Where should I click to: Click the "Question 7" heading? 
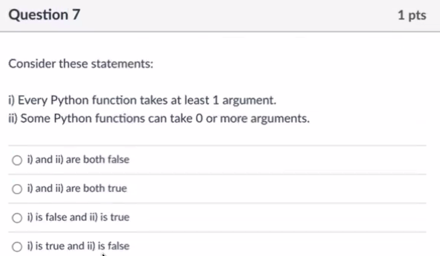point(44,14)
